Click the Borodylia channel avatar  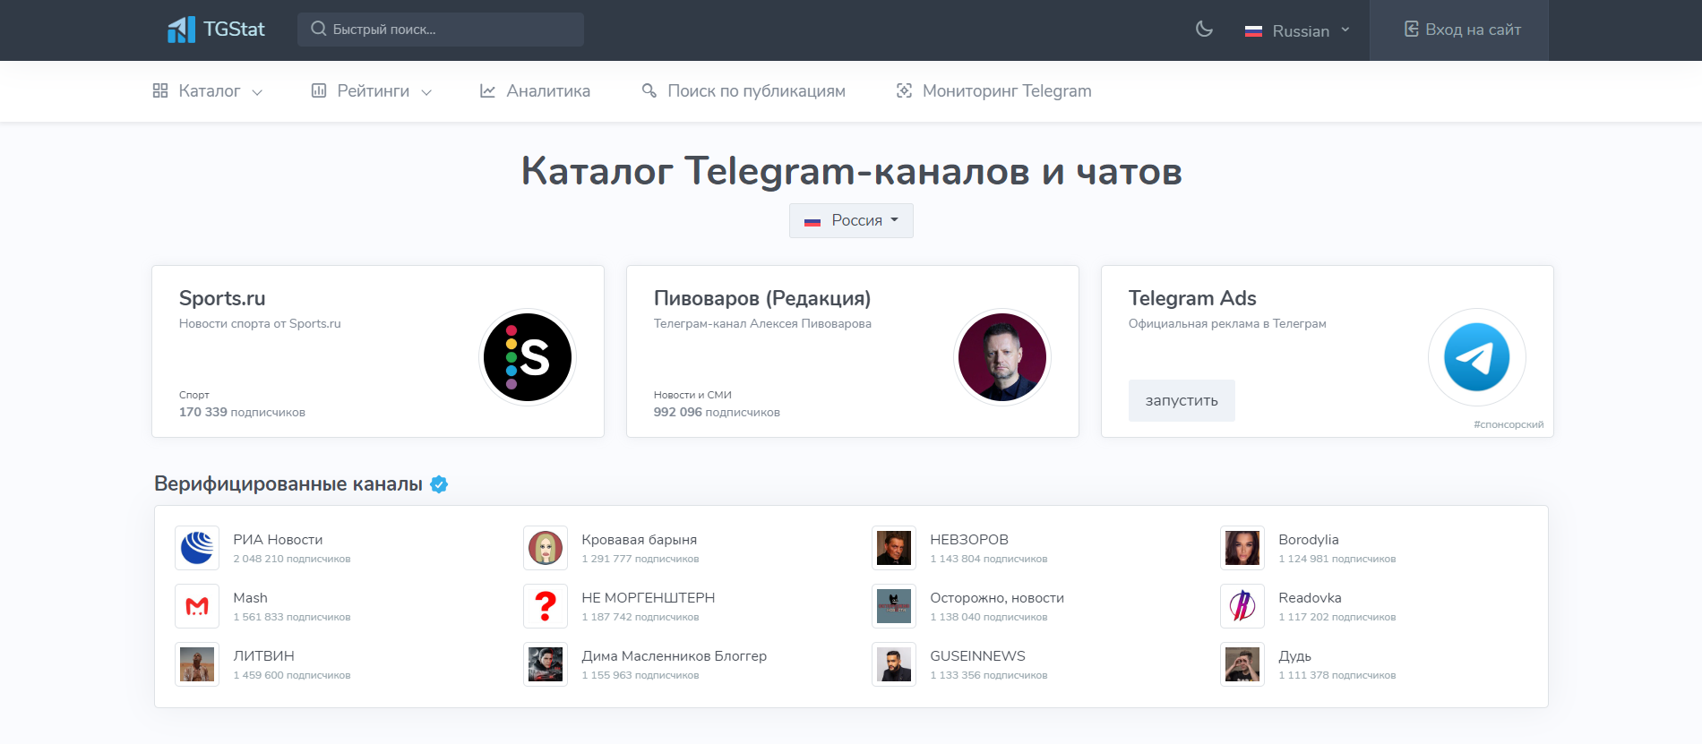tap(1242, 548)
